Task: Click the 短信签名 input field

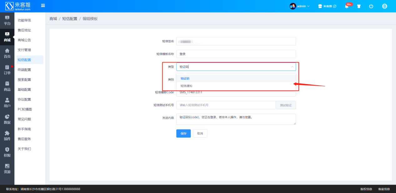Action: click(x=236, y=41)
